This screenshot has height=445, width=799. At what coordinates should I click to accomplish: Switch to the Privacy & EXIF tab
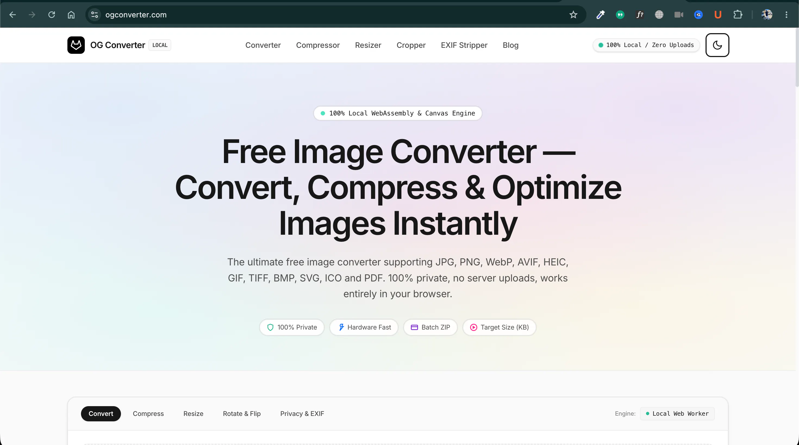pyautogui.click(x=302, y=413)
